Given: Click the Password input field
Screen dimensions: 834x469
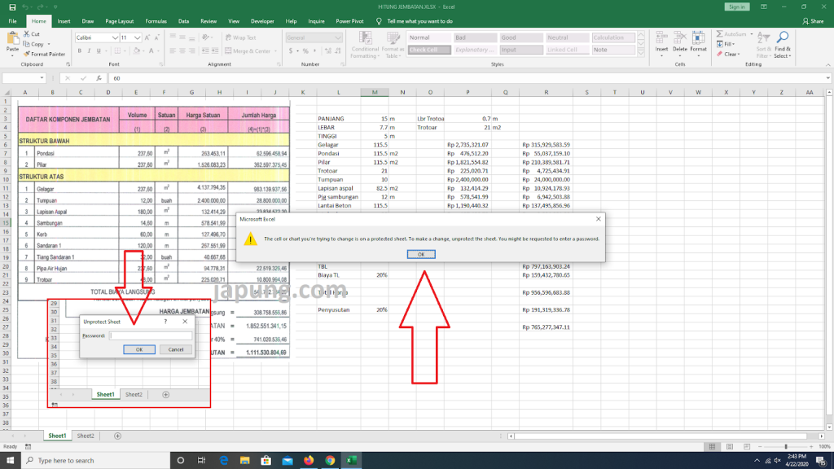Looking at the screenshot, I should 151,335.
